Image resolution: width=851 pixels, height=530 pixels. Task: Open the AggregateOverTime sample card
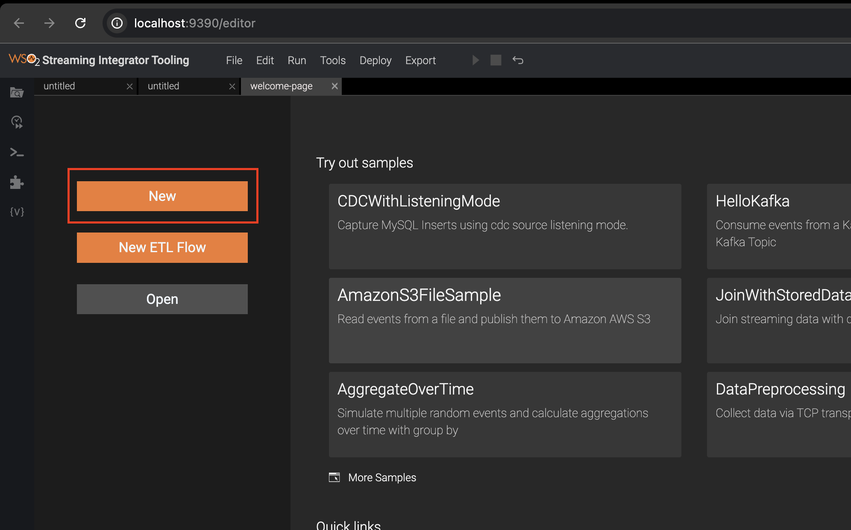[x=505, y=414]
